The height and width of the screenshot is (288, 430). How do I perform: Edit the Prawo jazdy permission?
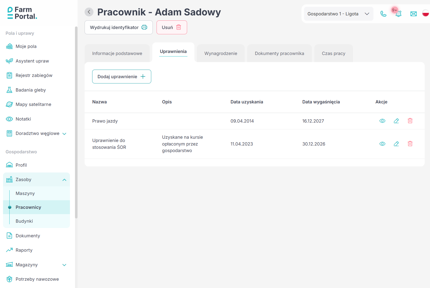click(396, 121)
